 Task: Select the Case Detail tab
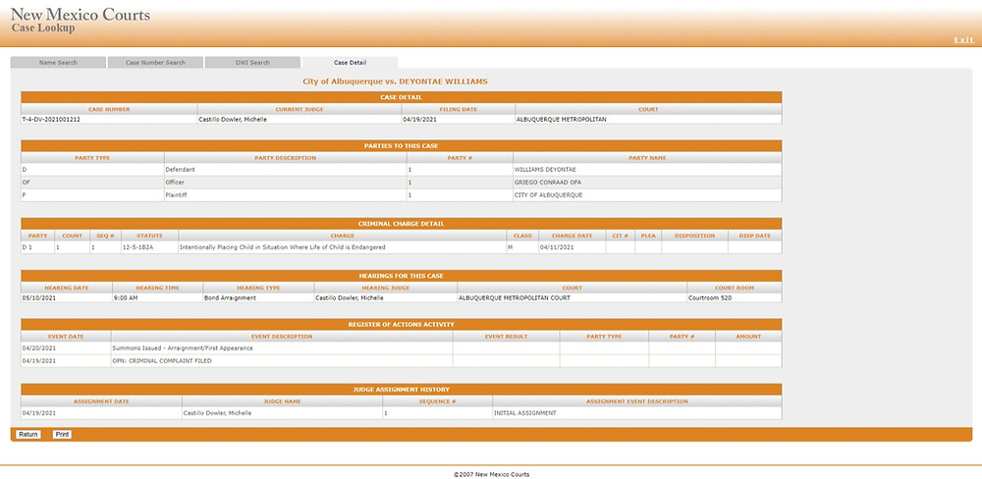[350, 63]
